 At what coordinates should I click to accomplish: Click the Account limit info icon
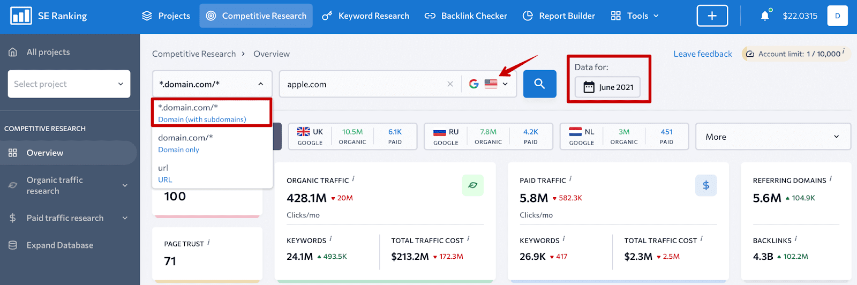coord(843,51)
